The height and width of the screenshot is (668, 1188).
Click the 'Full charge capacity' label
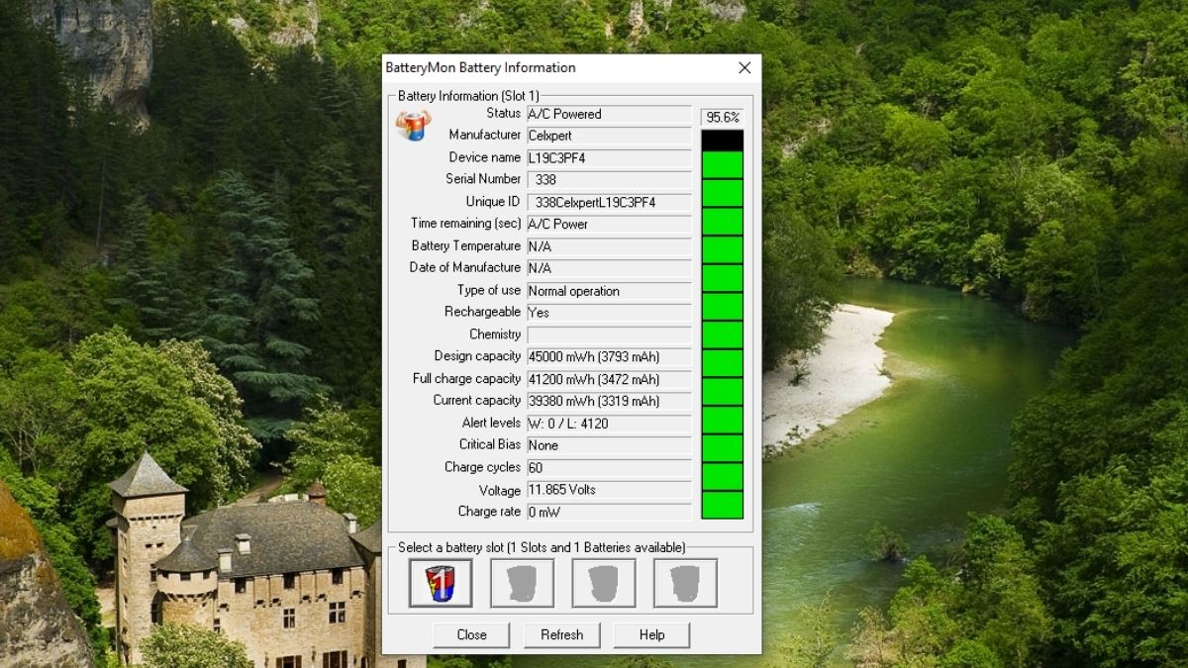pyautogui.click(x=467, y=379)
